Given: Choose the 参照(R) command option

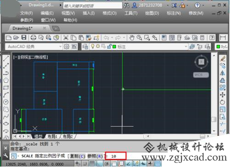Looking at the screenshot, I should coord(95,156).
